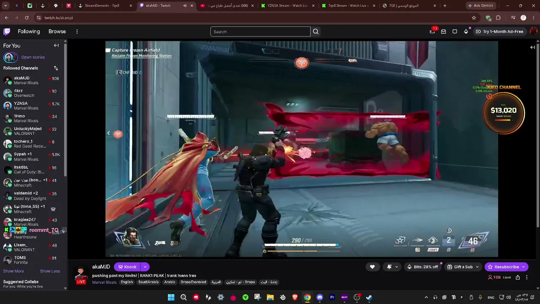Open Steam from the taskbar
Image resolution: width=540 pixels, height=304 pixels.
click(x=369, y=297)
